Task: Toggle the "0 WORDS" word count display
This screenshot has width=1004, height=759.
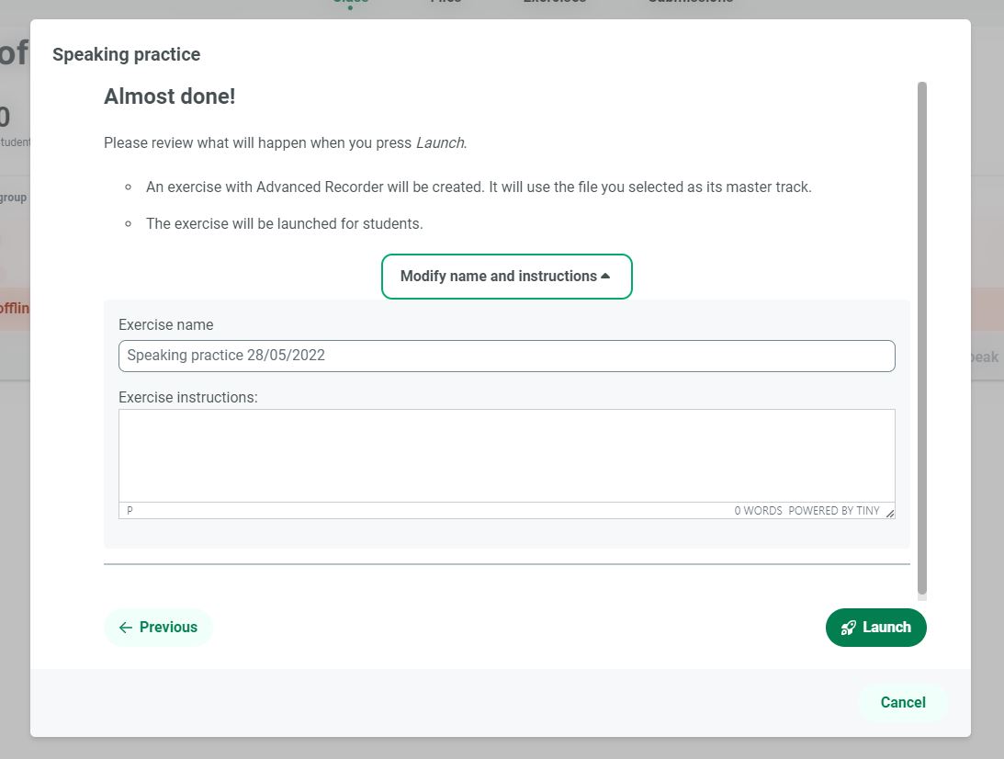Action: (758, 511)
